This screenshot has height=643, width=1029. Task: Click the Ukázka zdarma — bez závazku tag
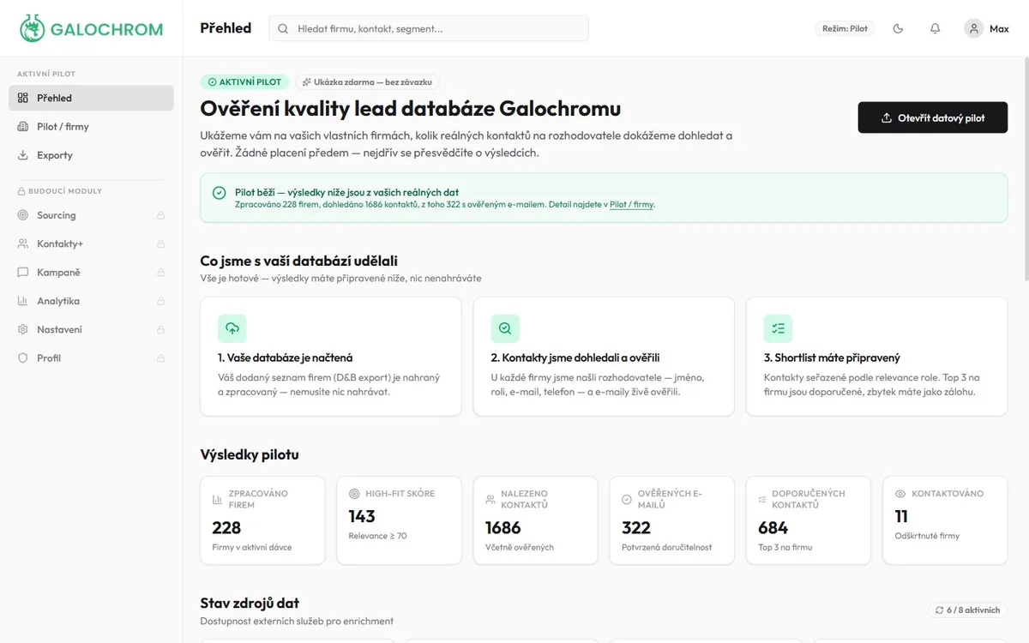(367, 82)
